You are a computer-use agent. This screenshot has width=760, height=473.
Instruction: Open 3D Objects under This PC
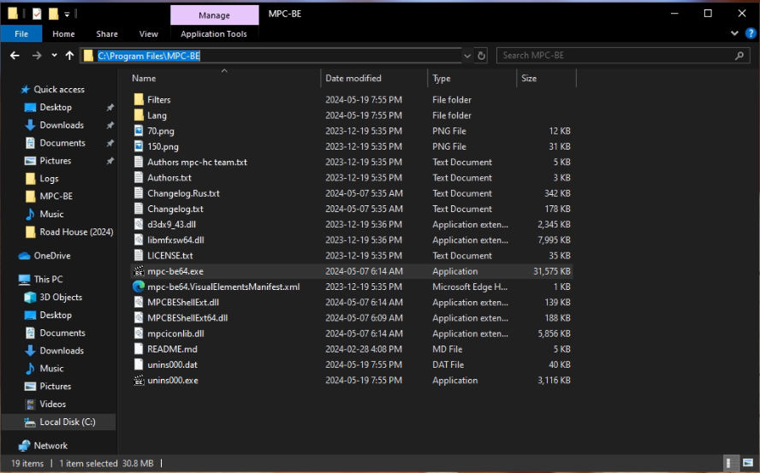pyautogui.click(x=61, y=297)
